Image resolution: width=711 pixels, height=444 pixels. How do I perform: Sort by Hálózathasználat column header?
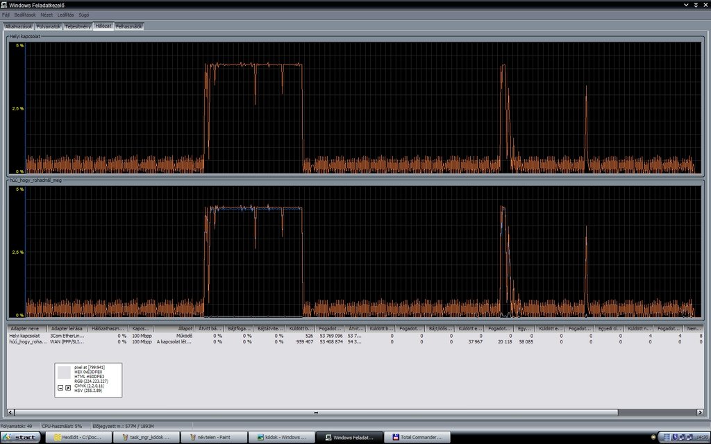click(x=108, y=328)
